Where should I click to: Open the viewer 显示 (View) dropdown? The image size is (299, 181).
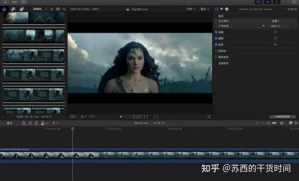point(205,9)
